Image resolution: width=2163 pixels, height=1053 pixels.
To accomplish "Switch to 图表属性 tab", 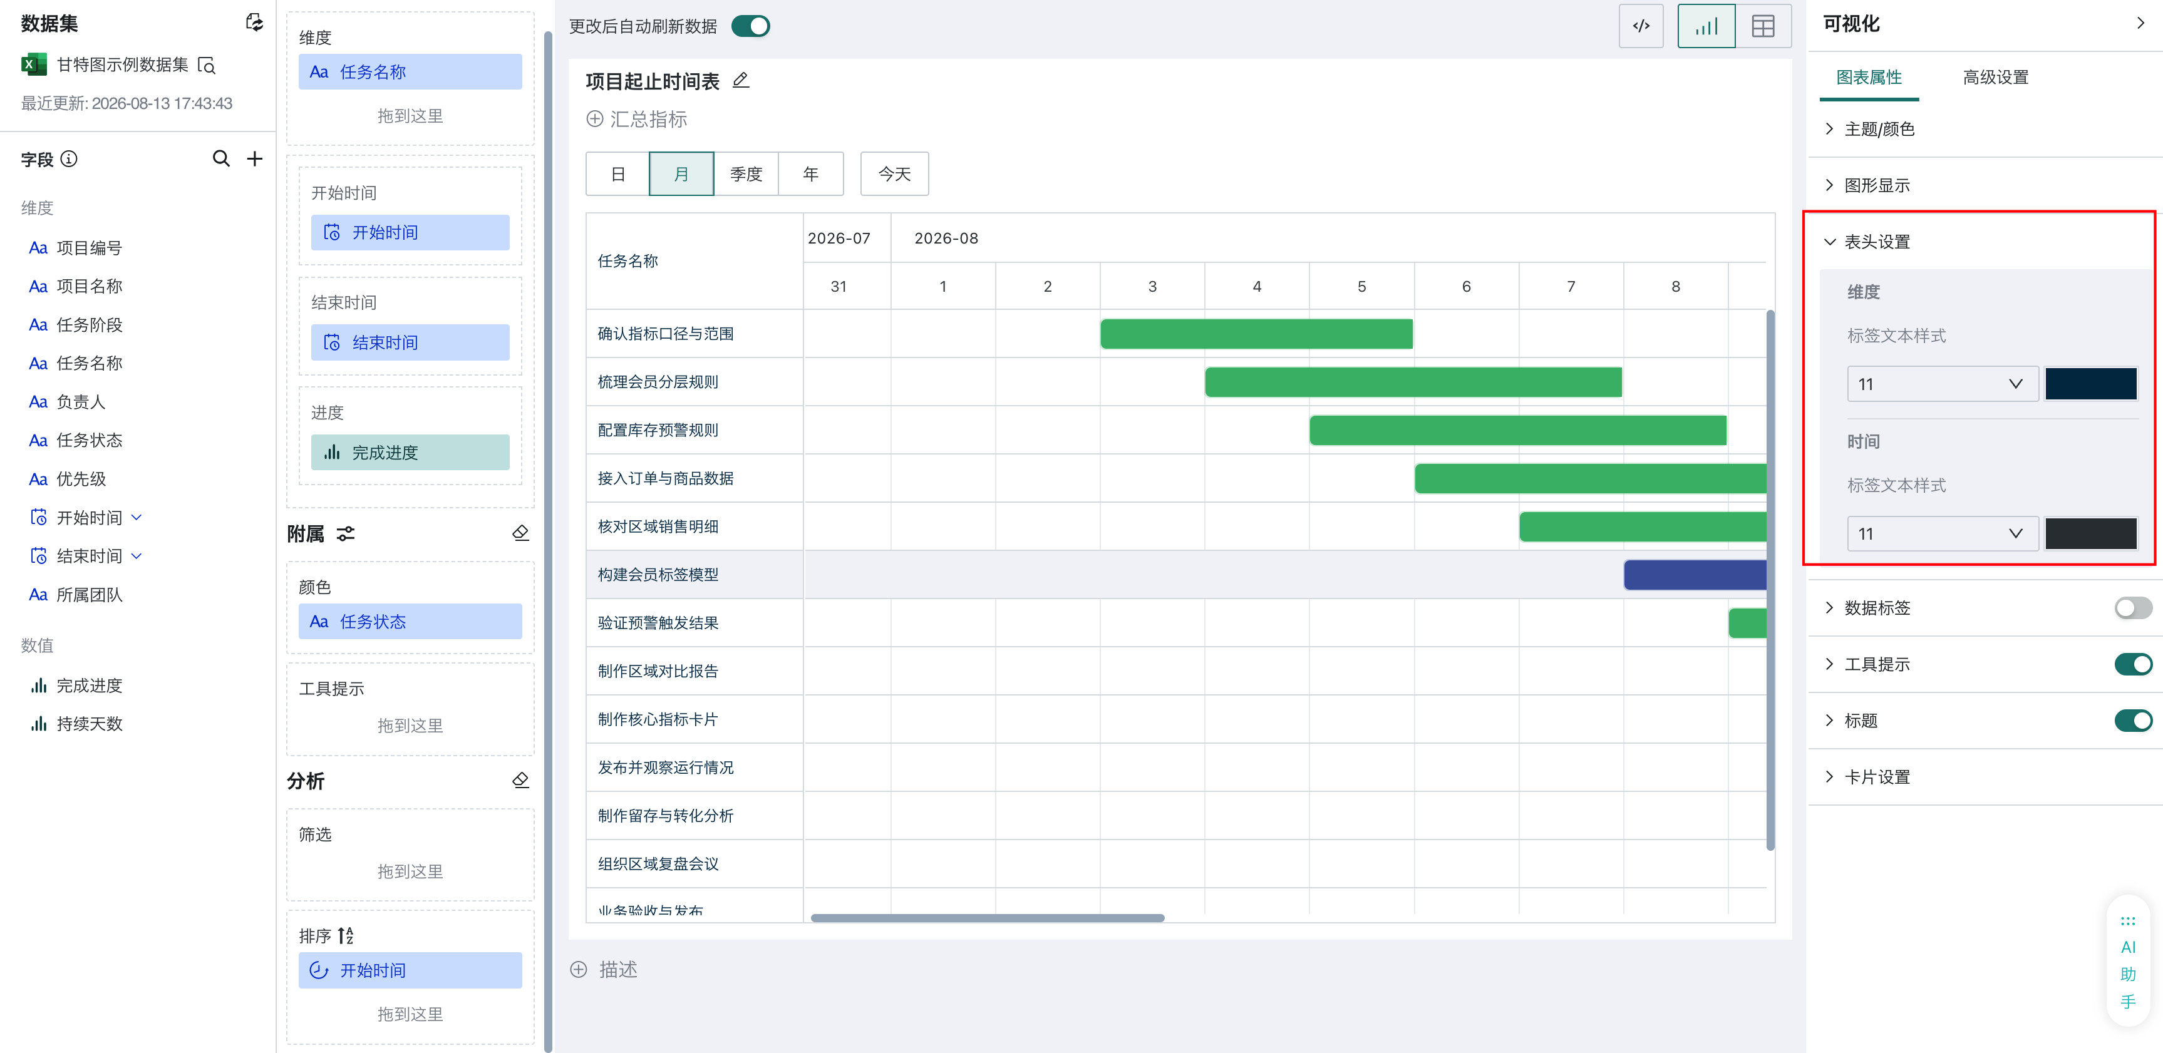I will (x=1869, y=77).
